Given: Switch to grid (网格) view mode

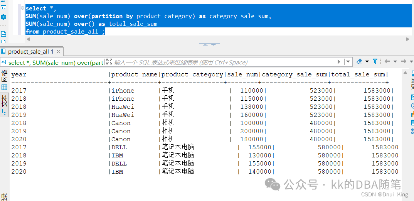Looking at the screenshot, I should pos(4,80).
